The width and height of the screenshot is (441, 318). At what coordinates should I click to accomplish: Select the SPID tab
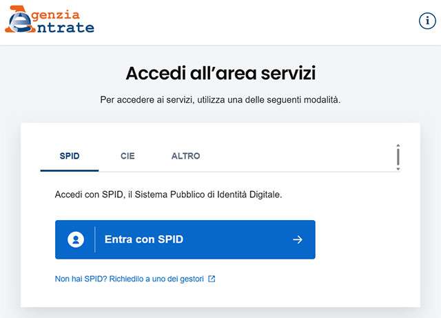[70, 156]
